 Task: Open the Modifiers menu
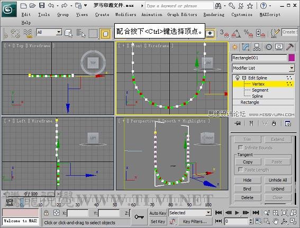tap(126, 14)
